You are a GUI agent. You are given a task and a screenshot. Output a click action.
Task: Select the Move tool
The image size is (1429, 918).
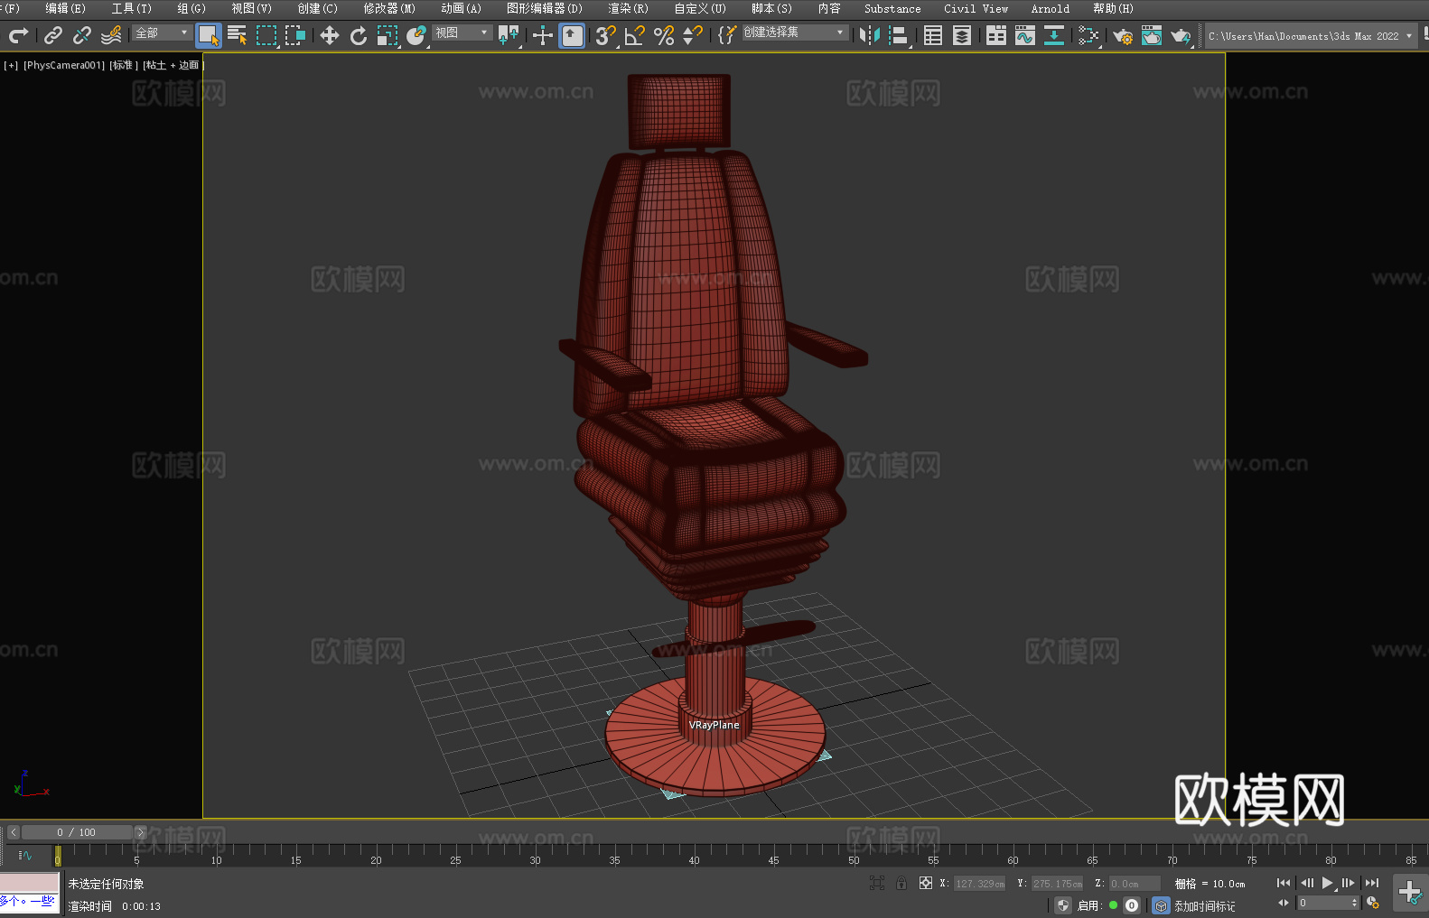coord(330,35)
